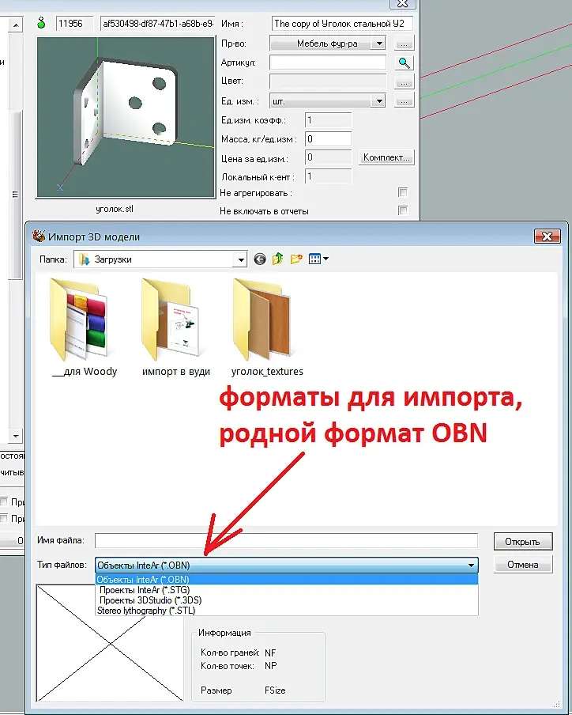Click the Имя файла input field

(x=287, y=541)
